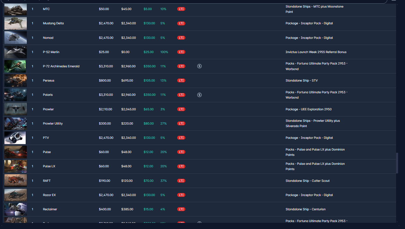The height and width of the screenshot is (229, 405).
Task: Click the vertical scrollbar thumb on the right
Action: [x=397, y=163]
